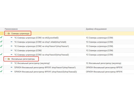The height and width of the screenshot is (107, 134).
Task: Click driver cell ОРИОН:Фискальный регистратор ФР01К for shop1kassir1
Action: click(104, 67)
